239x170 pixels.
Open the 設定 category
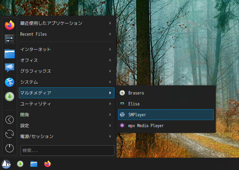67,125
